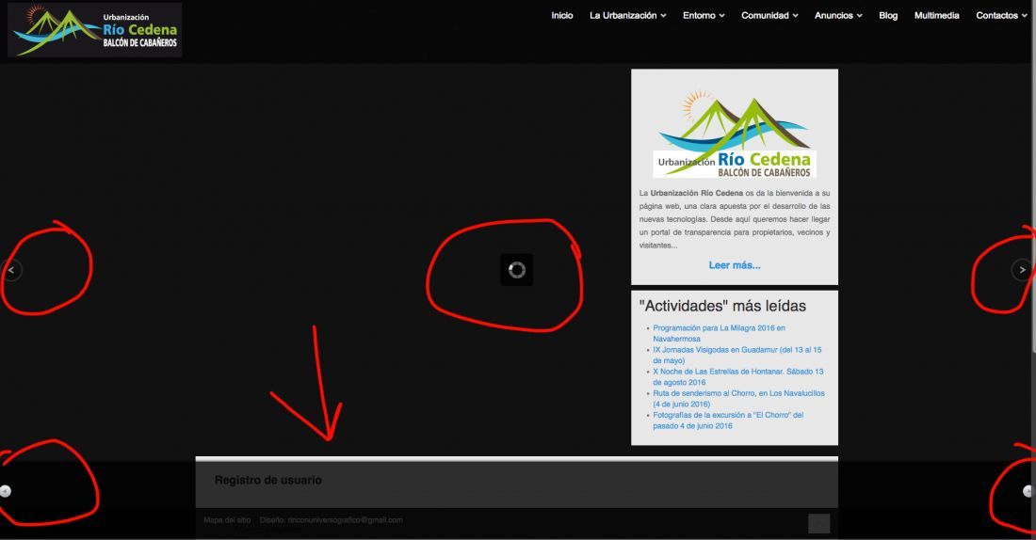Open X Noche de Las Estrellas article
The width and height of the screenshot is (1036, 540).
point(738,377)
